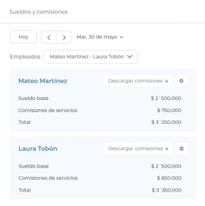The image size is (205, 206).
Task: Click Sueldo base label under Laura Tobón
Action: (x=34, y=166)
